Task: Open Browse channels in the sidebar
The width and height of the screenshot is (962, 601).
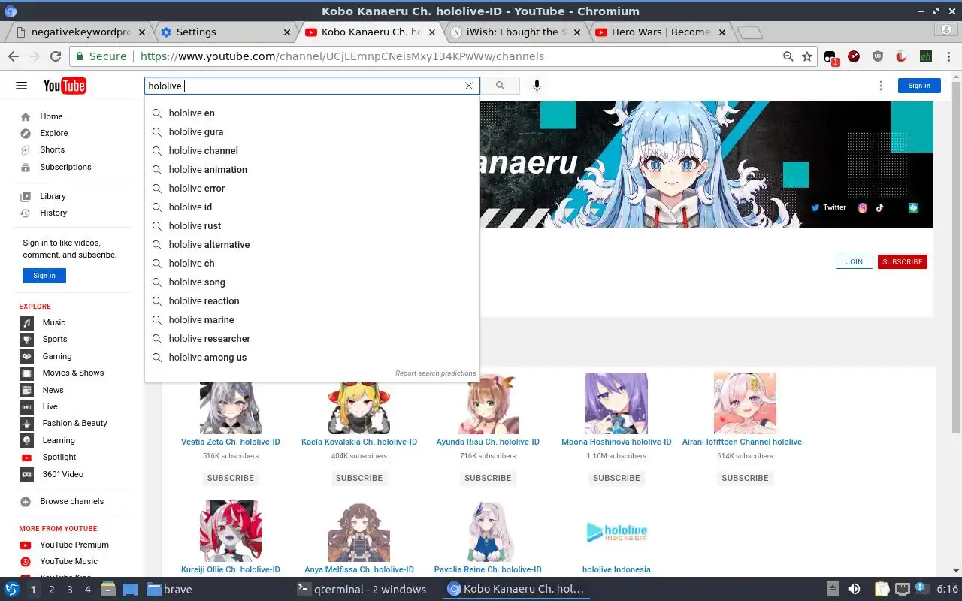Action: pos(73,501)
